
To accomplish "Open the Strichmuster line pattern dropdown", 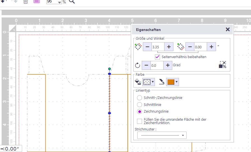I will 162,135.
